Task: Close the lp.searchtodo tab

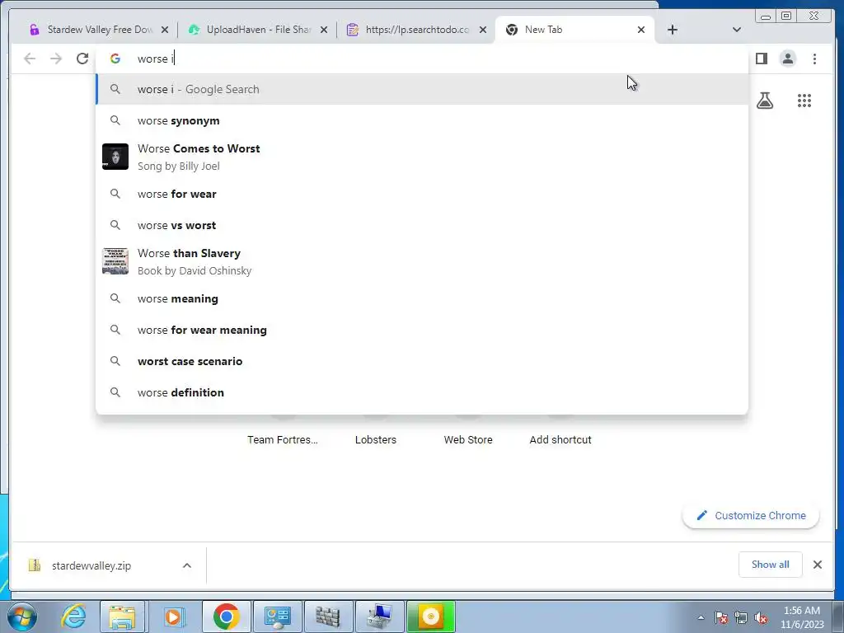Action: (x=483, y=30)
